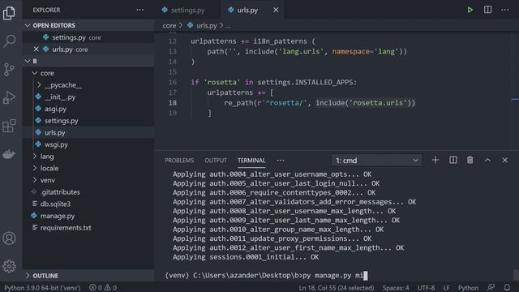Click the terminal command prompt line
The width and height of the screenshot is (519, 292).
(x=267, y=275)
